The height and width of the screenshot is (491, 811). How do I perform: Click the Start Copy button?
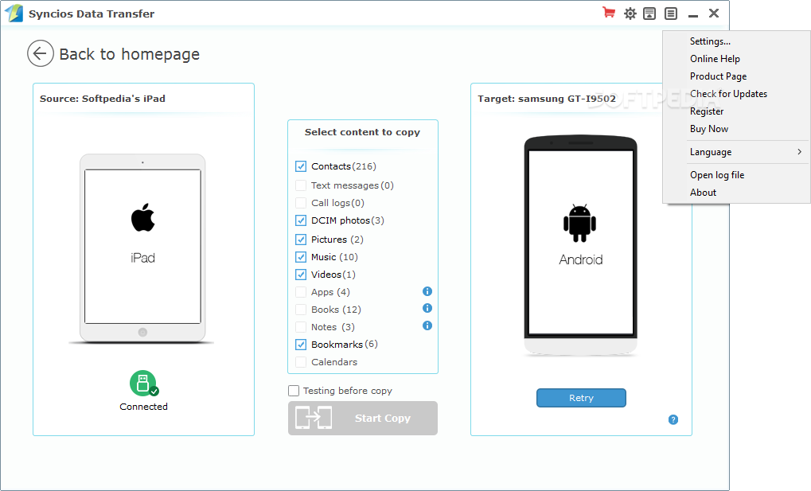[x=363, y=418]
